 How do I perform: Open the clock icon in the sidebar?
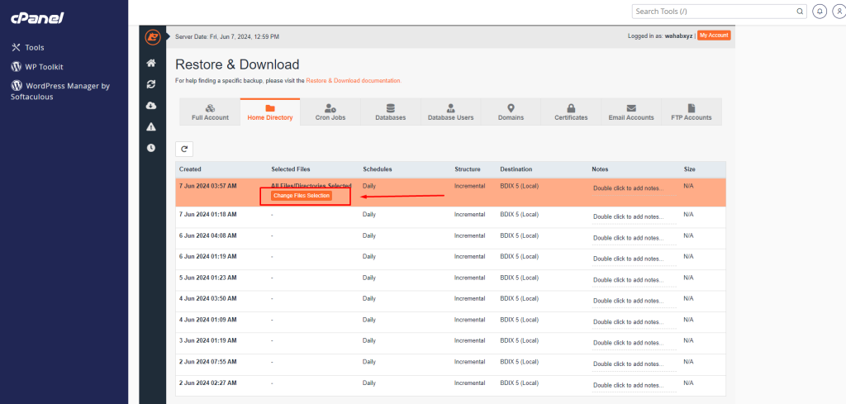tap(151, 148)
